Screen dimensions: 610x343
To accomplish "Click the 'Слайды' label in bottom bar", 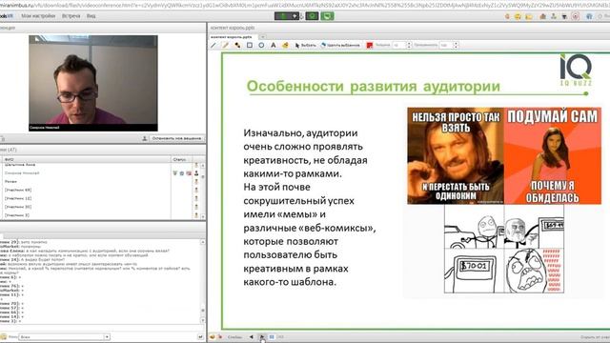I will (234, 337).
